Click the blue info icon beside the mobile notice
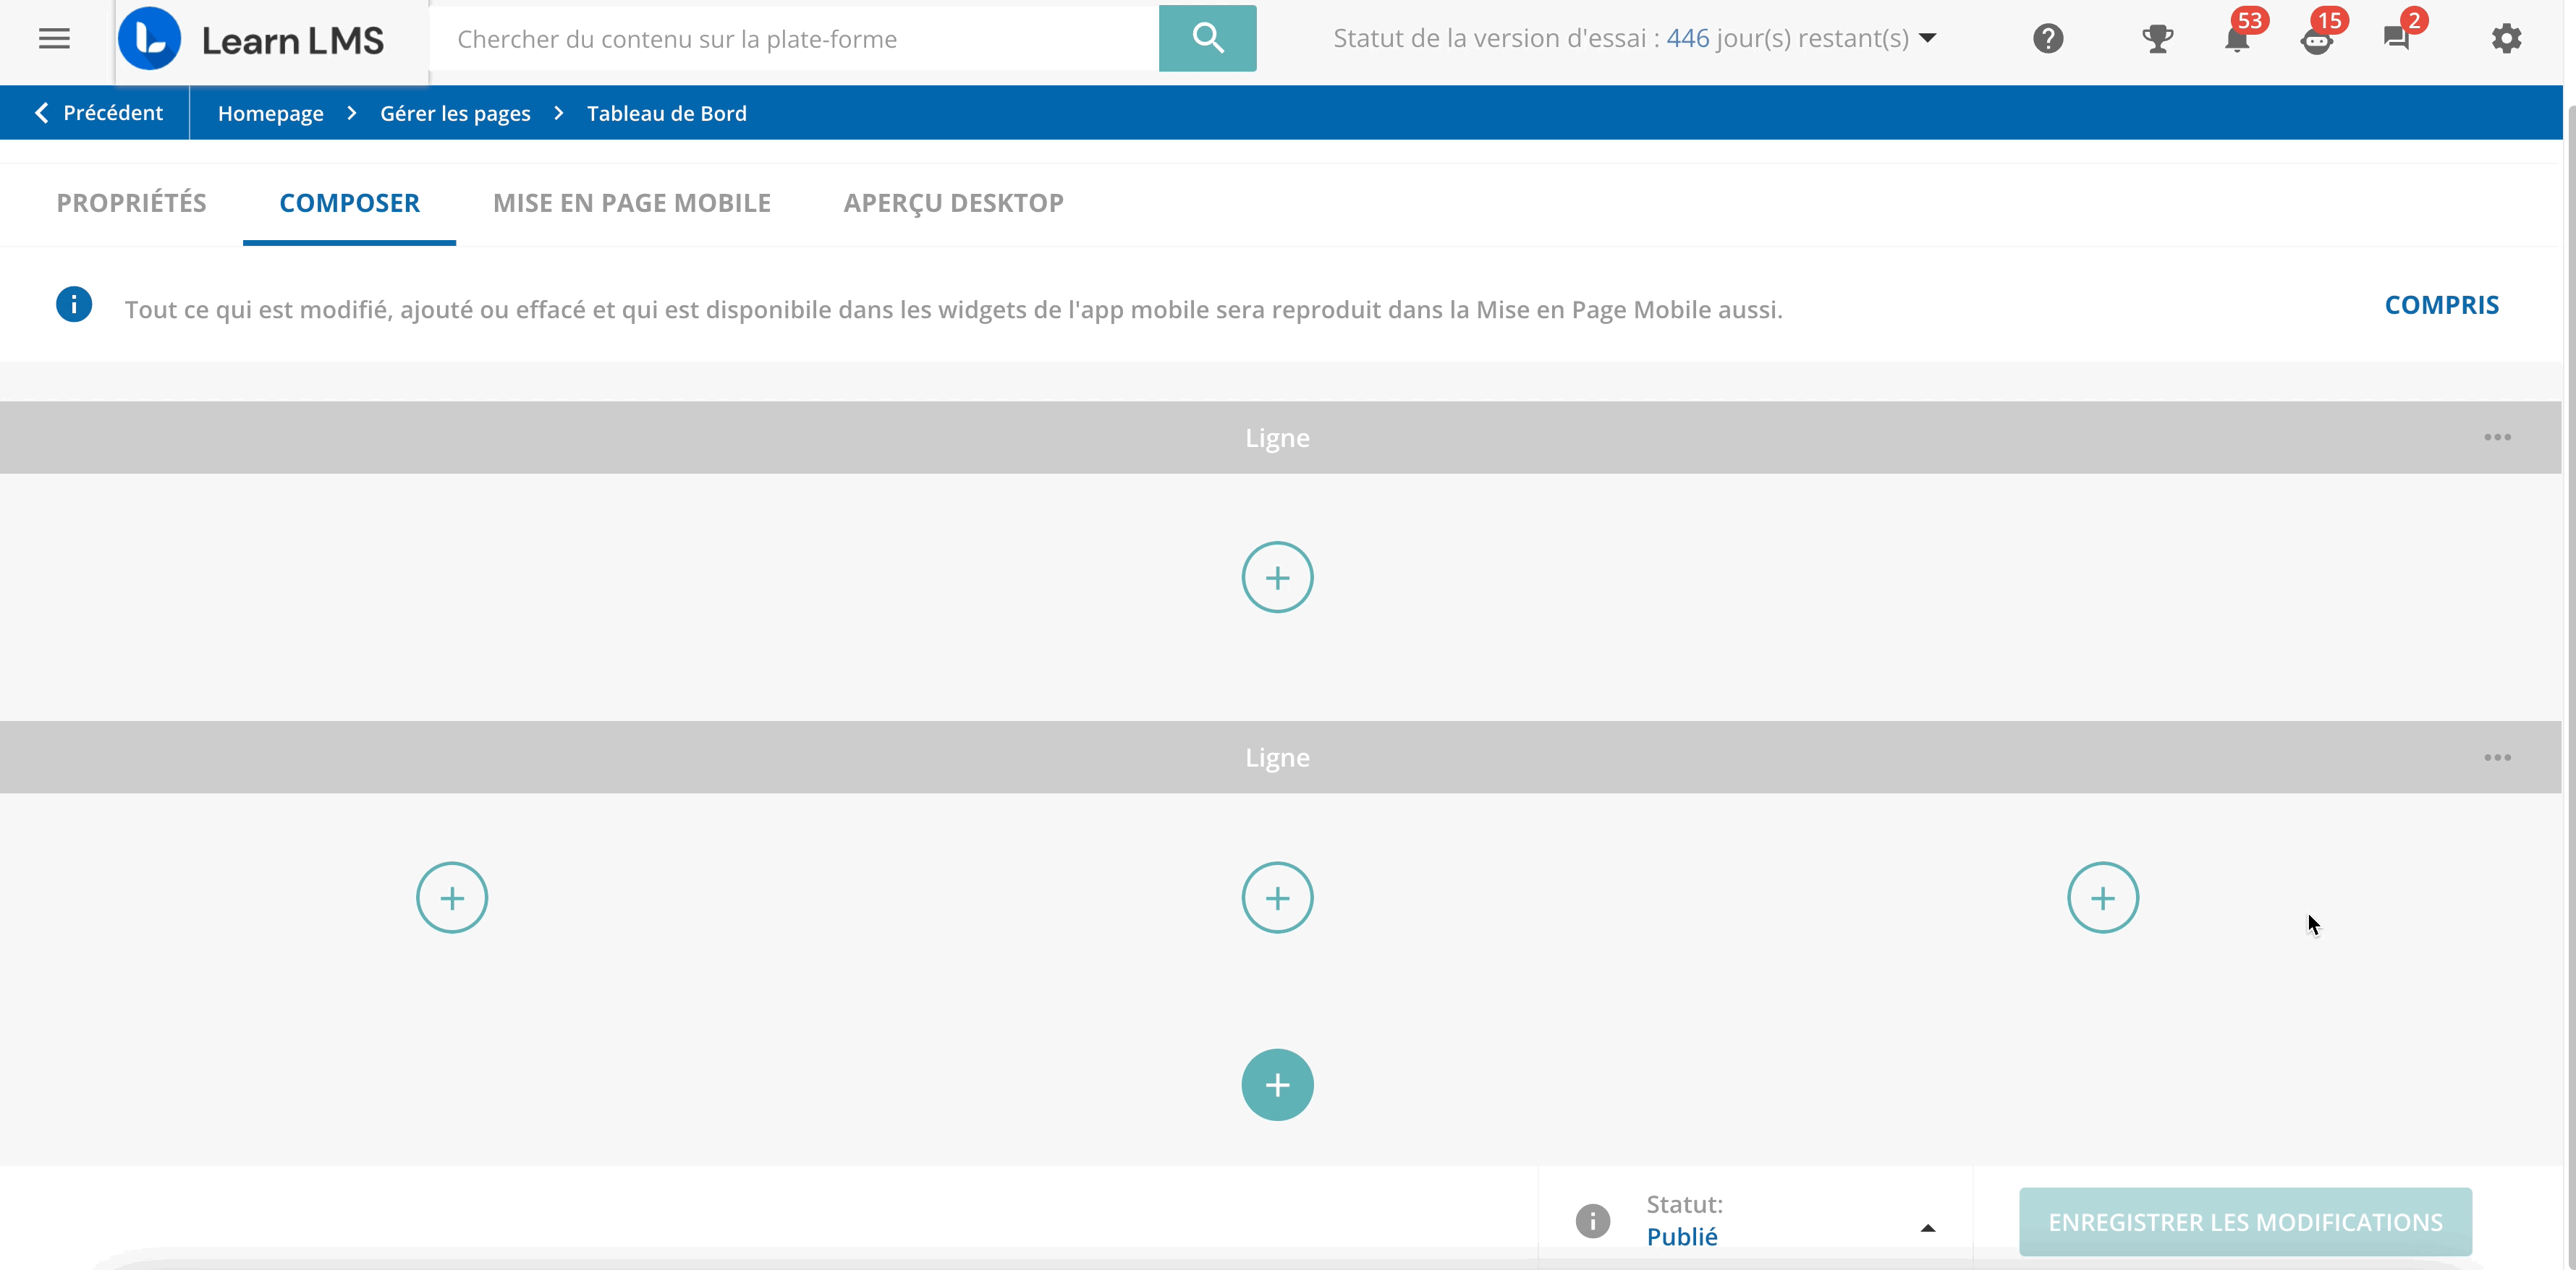This screenshot has height=1270, width=2576. [74, 304]
